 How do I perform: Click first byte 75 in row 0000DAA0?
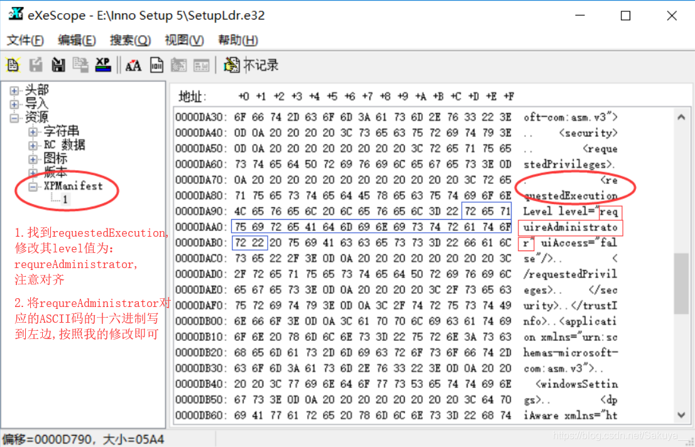pos(240,227)
